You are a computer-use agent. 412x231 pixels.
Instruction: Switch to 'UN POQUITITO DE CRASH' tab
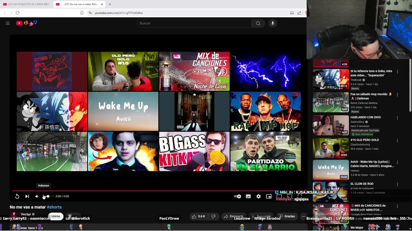click(x=26, y=4)
